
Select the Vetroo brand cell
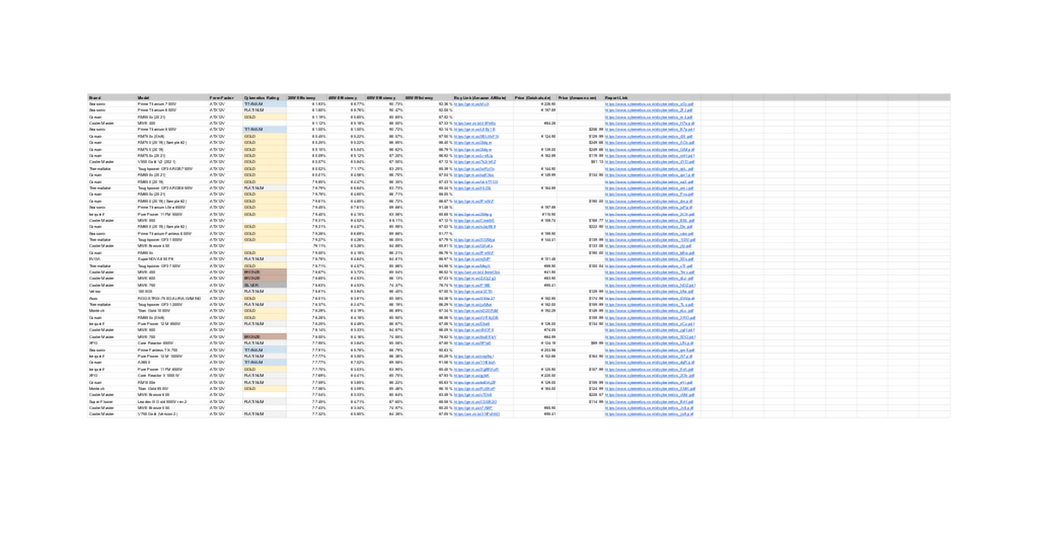[112, 291]
